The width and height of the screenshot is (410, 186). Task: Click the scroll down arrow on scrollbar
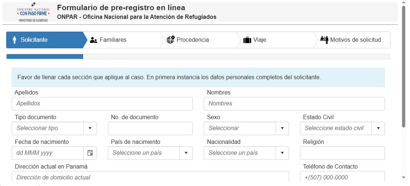(403, 177)
